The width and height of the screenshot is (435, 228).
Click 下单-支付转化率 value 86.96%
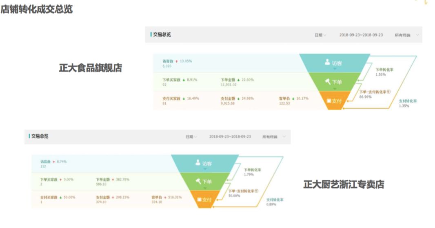tap(365, 97)
